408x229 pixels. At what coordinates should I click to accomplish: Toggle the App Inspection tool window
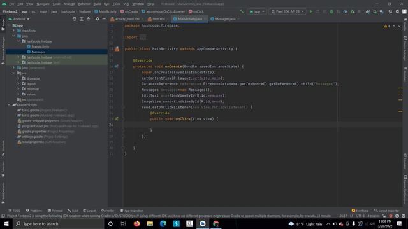tap(132, 211)
